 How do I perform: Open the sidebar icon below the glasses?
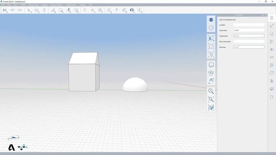point(272,65)
